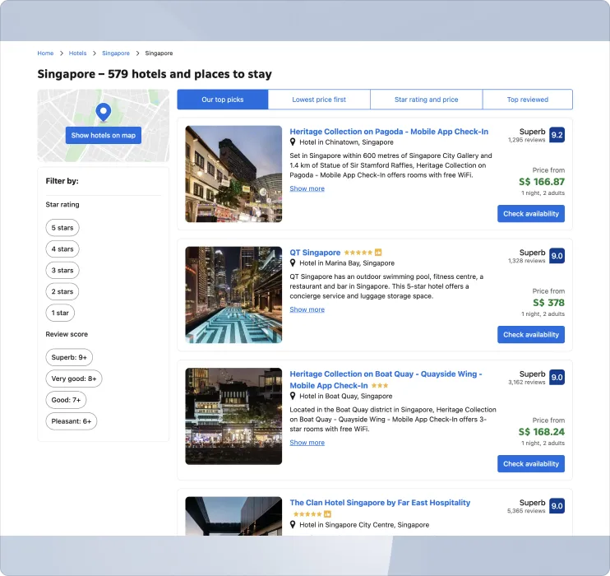Click the S$ 378 price
610x576 pixels.
pos(548,303)
